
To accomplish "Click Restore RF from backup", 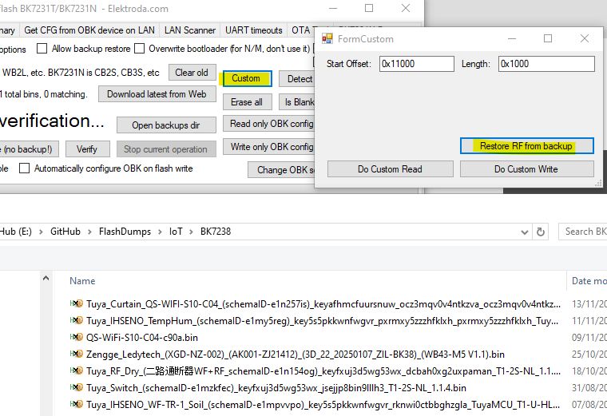I will point(526,146).
